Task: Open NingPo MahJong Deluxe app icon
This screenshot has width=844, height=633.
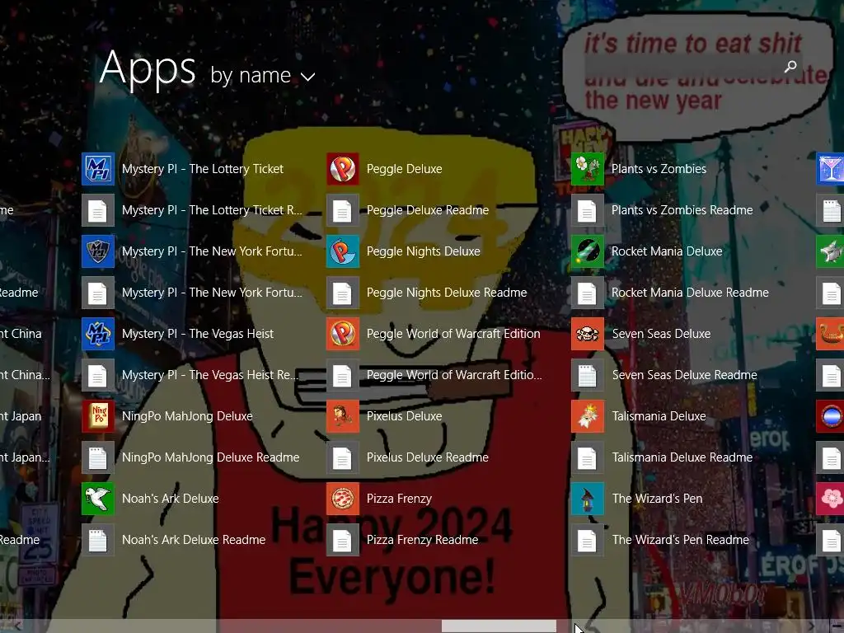Action: [x=98, y=416]
